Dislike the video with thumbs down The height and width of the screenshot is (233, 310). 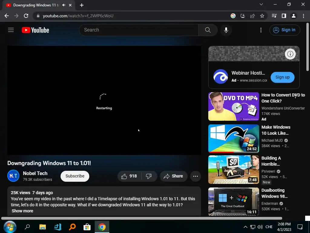click(149, 176)
